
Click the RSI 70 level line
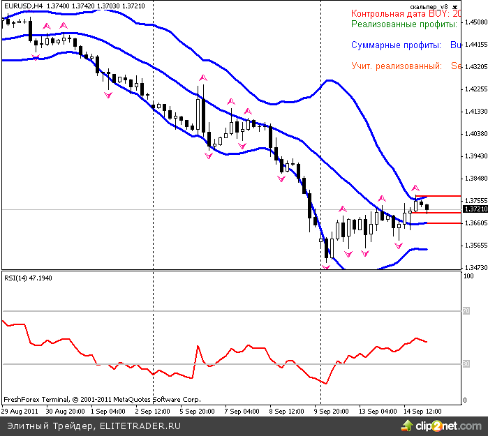click(x=230, y=311)
